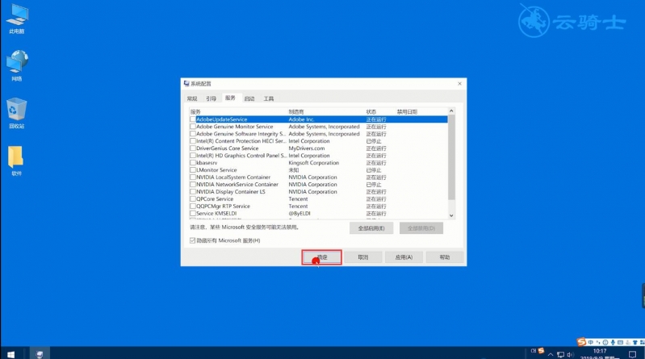
Task: Click the System Configuration taskbar button
Action: 40,354
